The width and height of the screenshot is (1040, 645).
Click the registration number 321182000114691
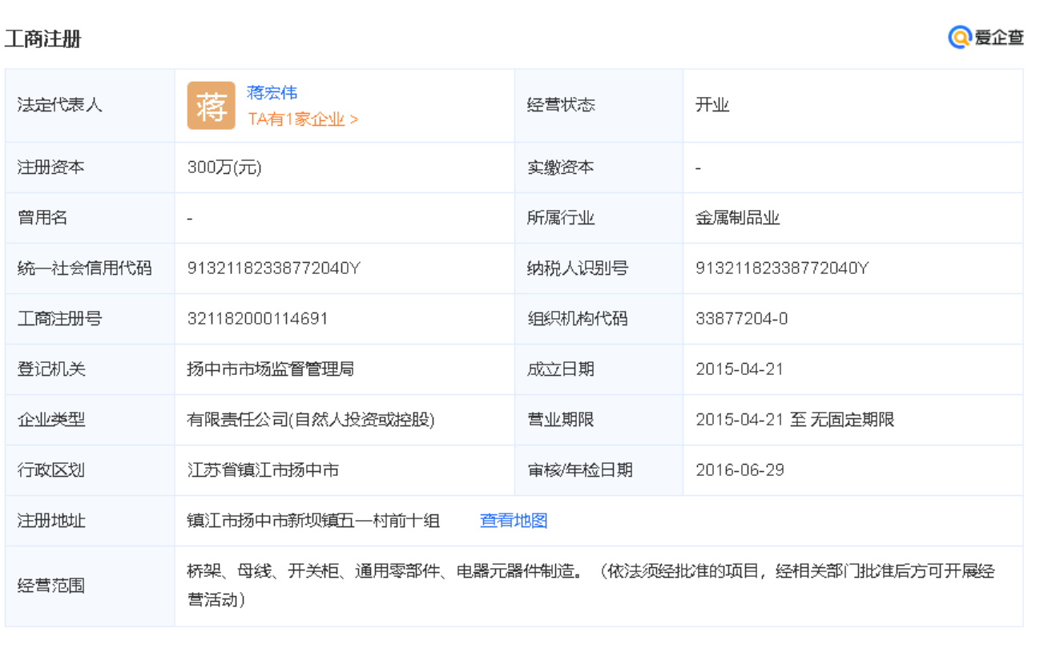pos(257,319)
